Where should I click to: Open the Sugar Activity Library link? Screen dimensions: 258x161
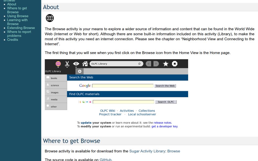(x=147, y=151)
